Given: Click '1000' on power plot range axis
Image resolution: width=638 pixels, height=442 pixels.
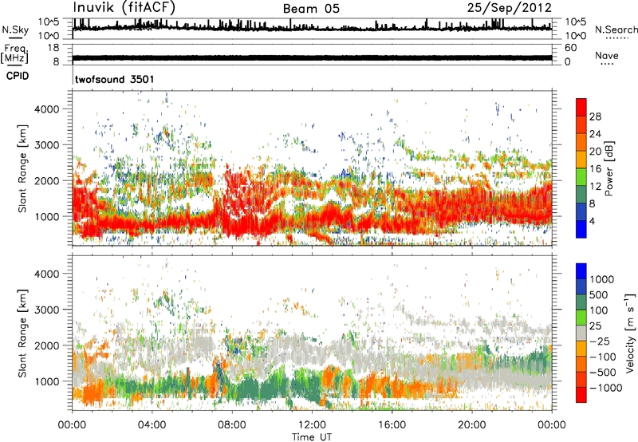Looking at the screenshot, I should (46, 216).
